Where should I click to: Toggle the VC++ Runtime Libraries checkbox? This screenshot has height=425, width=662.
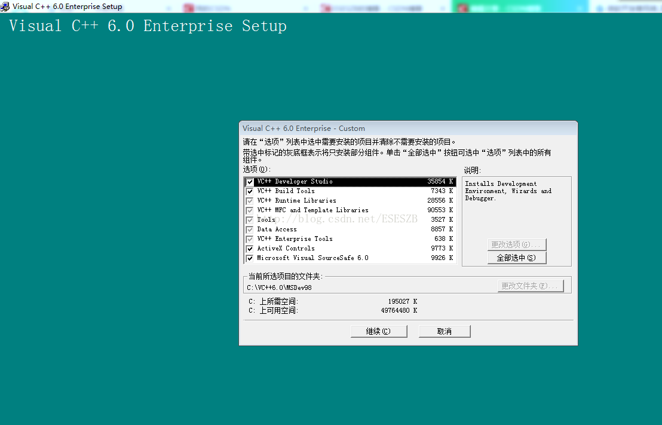click(x=250, y=201)
